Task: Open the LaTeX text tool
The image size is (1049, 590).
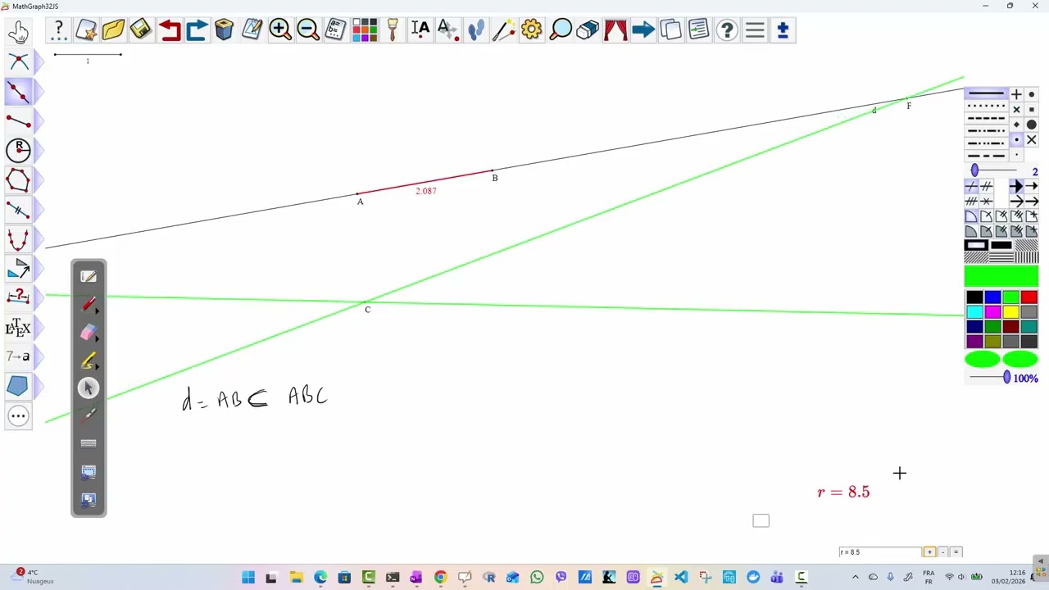Action: (x=18, y=328)
